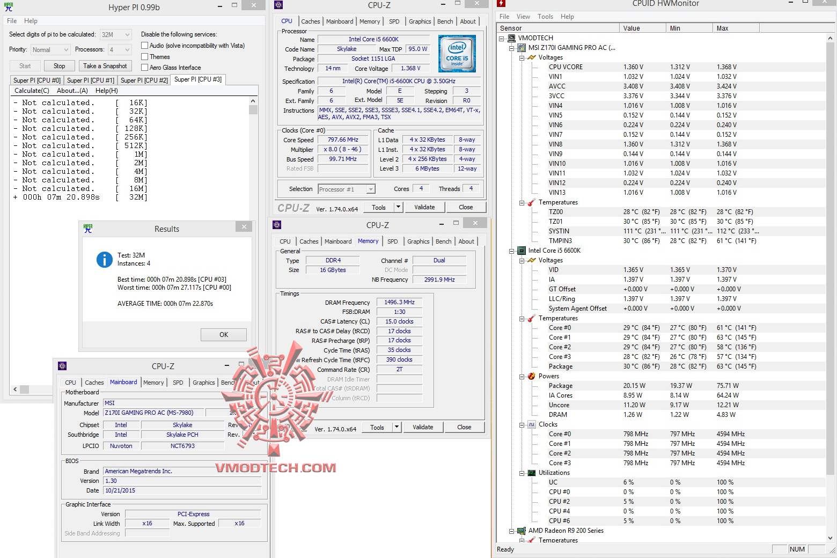Click the Hyper PI title bar app icon

click(x=9, y=7)
